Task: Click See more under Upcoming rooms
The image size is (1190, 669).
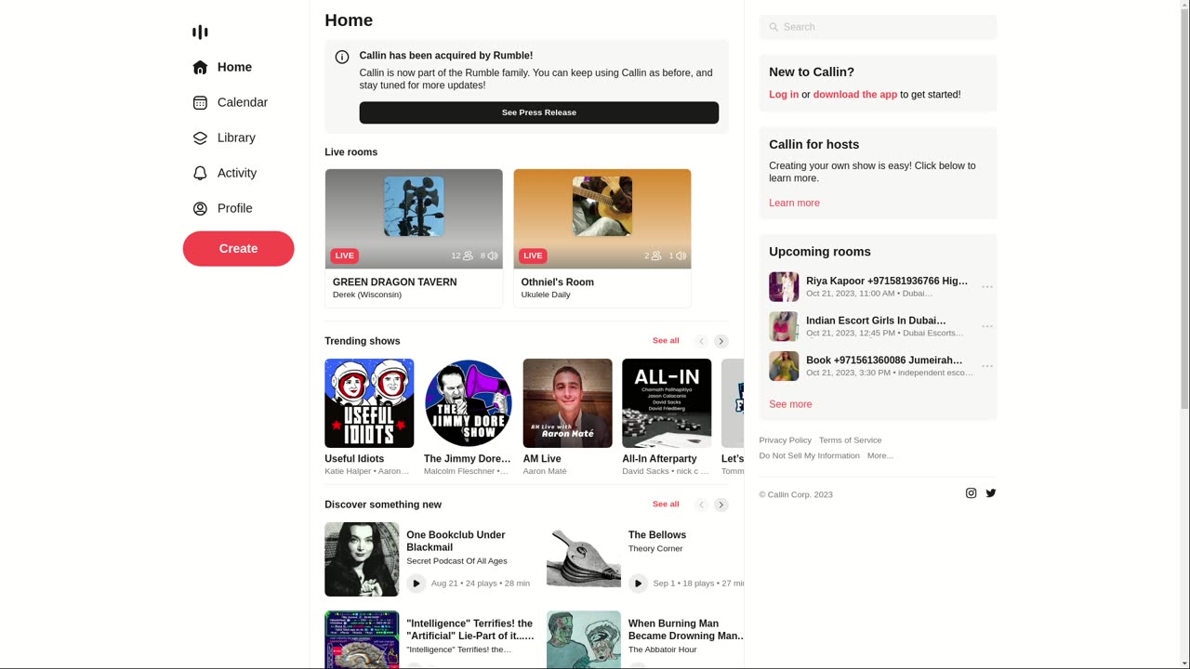Action: click(x=790, y=404)
